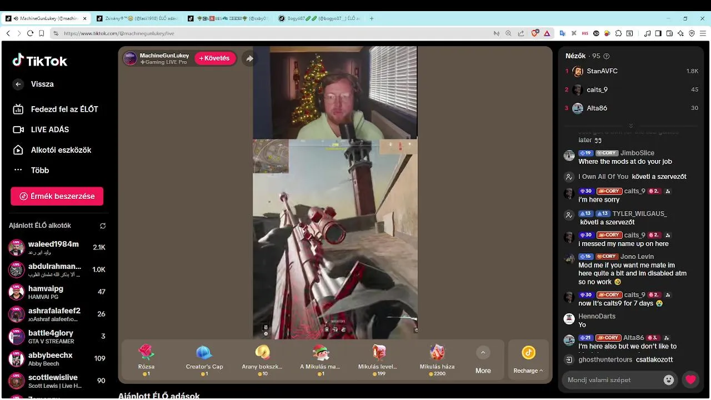Click the zoom magnifier in address bar
Viewport: 711px width, 400px height.
(508, 33)
